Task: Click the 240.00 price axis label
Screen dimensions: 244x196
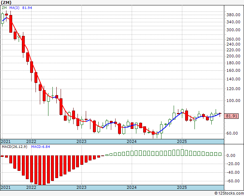Action: [233, 44]
